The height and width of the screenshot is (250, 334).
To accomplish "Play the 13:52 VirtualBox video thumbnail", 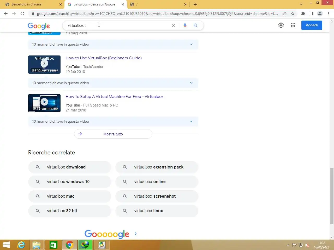I will coord(44,65).
